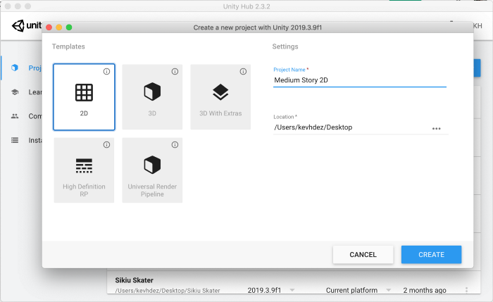Close the new project dialog window
493x302 pixels.
click(x=49, y=27)
